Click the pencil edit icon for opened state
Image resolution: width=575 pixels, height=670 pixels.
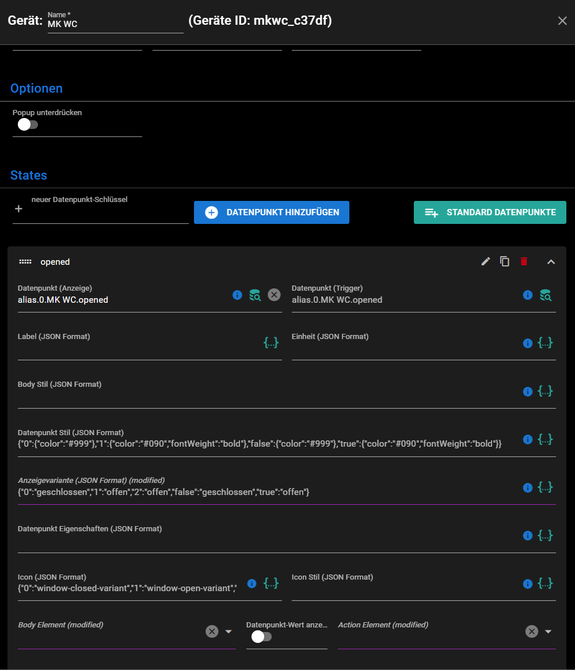point(486,262)
